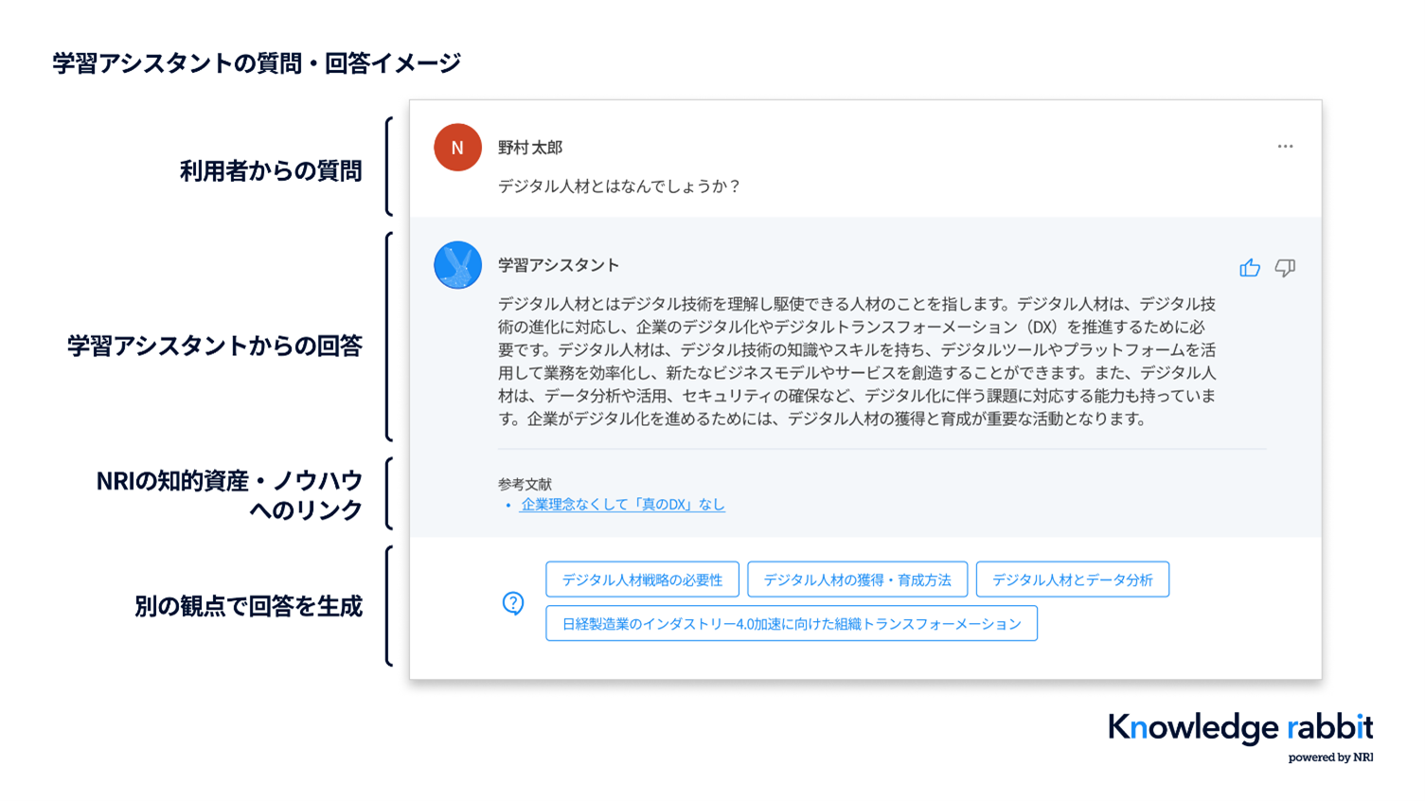Click the 日経製造業のインダストリー4.0 suggestion button
Viewport: 1425px width, 801px height.
tap(791, 624)
